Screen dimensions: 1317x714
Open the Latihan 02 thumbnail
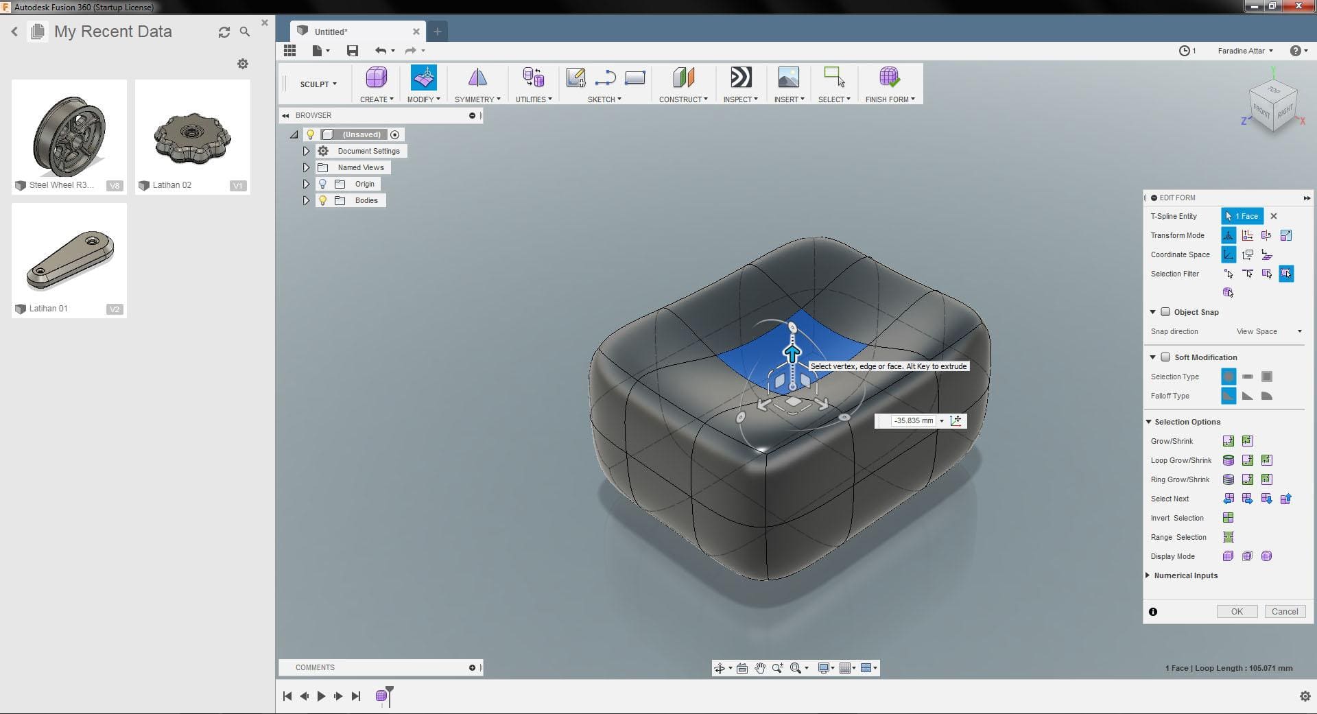point(192,136)
